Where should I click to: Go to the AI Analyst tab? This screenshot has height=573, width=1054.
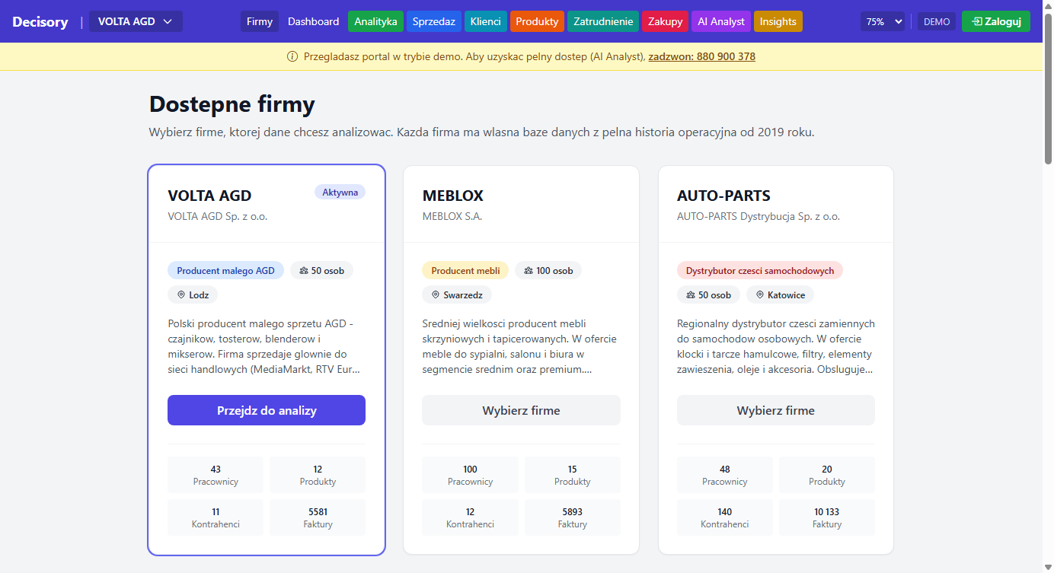click(720, 21)
